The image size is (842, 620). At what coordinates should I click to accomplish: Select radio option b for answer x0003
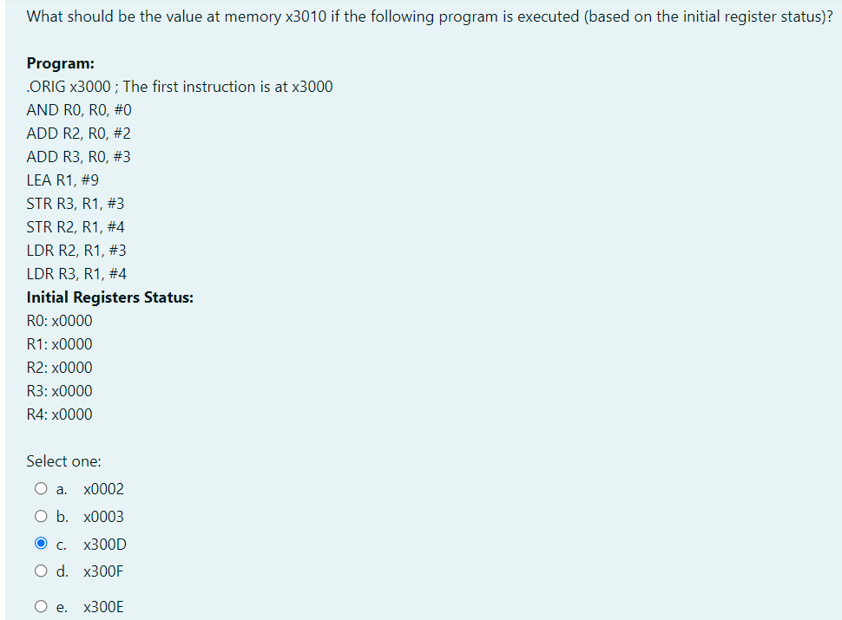pyautogui.click(x=41, y=516)
